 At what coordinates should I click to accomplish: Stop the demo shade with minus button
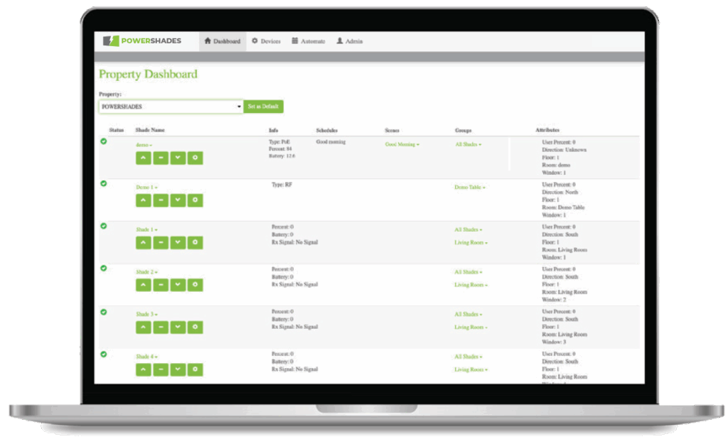point(161,158)
